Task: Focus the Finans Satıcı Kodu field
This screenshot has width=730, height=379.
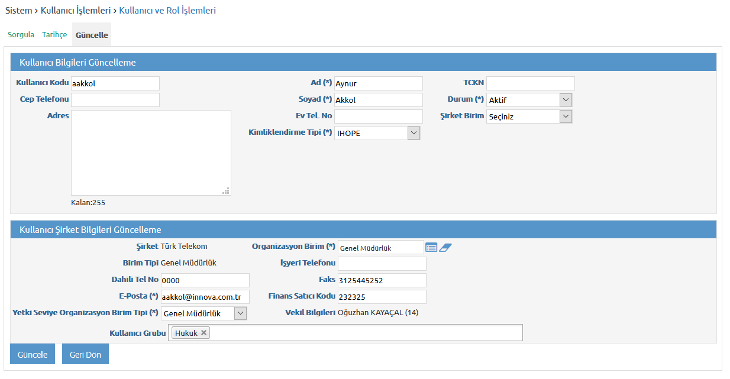Action: click(382, 297)
